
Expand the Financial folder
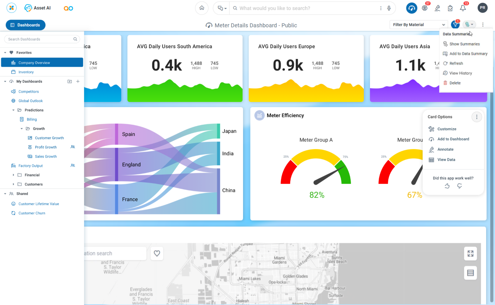click(x=14, y=175)
